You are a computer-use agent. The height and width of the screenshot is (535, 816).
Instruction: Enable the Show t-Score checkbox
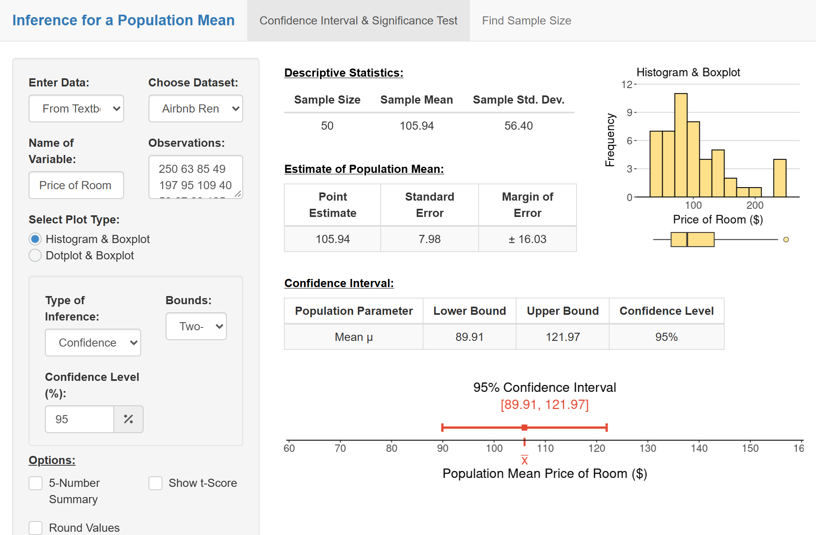pyautogui.click(x=155, y=483)
